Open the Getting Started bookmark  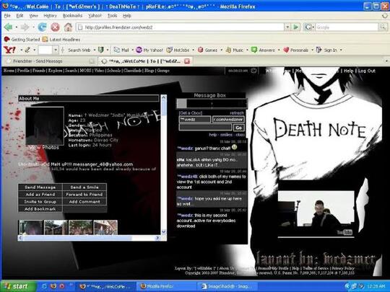pyautogui.click(x=22, y=40)
